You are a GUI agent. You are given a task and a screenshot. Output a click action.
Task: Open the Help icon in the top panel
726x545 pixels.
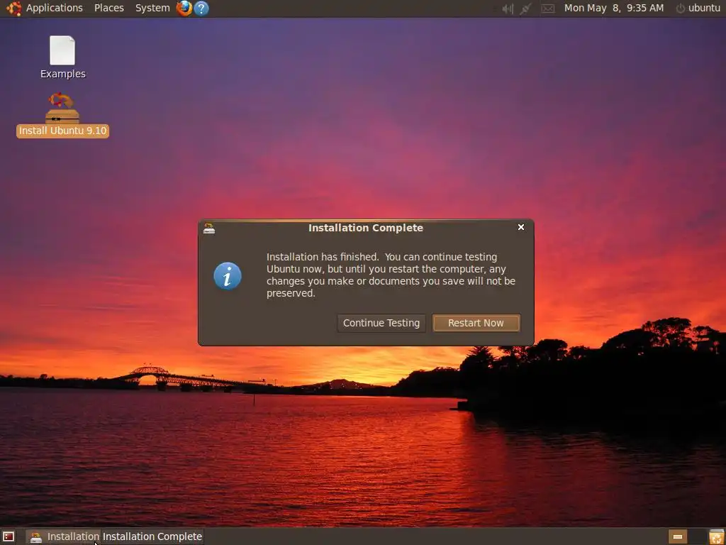[x=201, y=8]
